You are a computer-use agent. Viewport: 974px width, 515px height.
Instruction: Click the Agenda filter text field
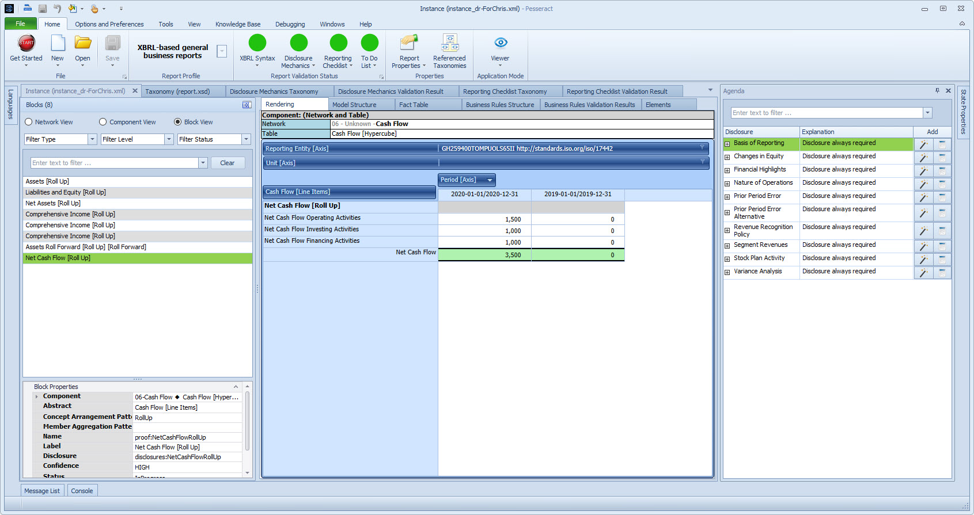click(827, 113)
